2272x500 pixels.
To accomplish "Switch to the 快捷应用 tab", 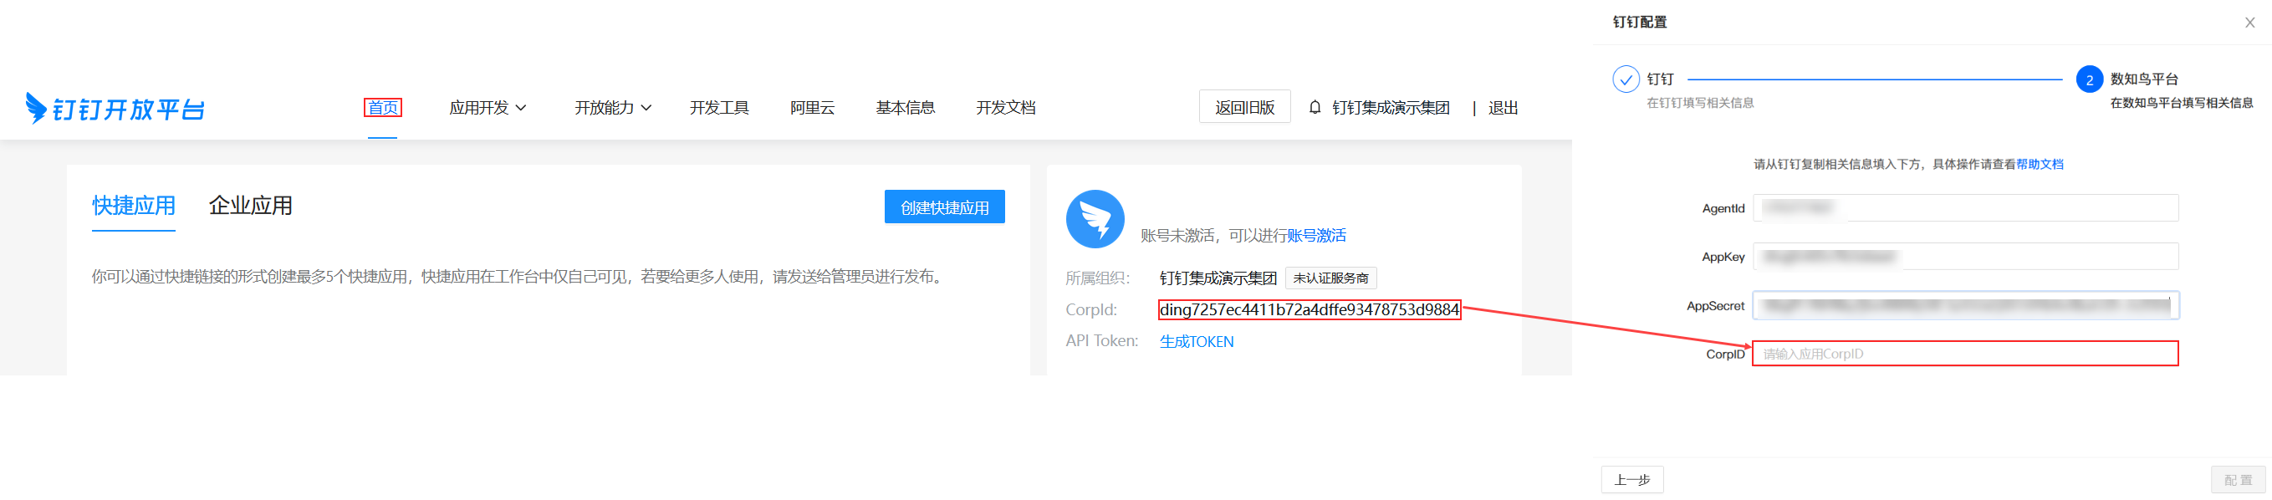I will (133, 206).
